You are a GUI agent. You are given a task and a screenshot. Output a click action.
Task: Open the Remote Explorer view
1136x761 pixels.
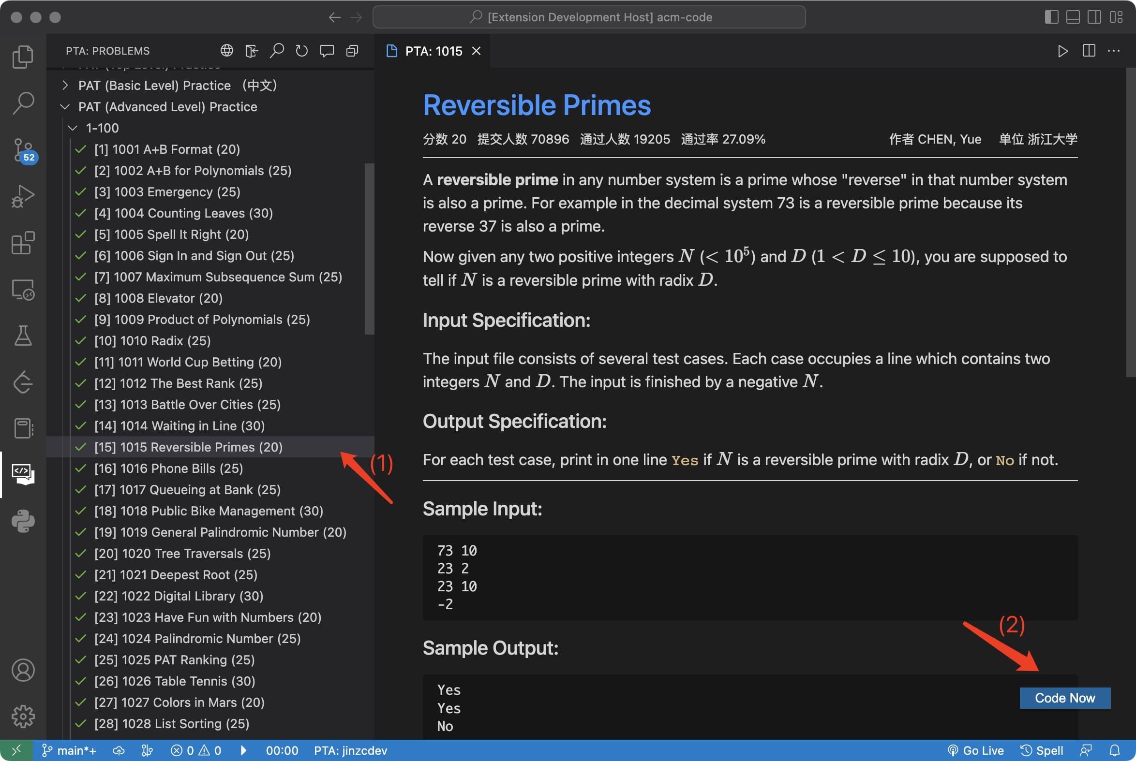[23, 290]
